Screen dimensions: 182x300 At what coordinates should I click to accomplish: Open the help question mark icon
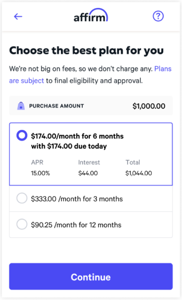click(x=158, y=16)
